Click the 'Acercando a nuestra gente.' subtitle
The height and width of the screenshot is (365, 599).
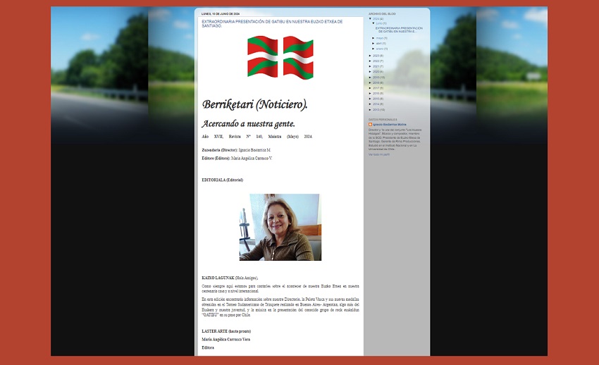248,124
